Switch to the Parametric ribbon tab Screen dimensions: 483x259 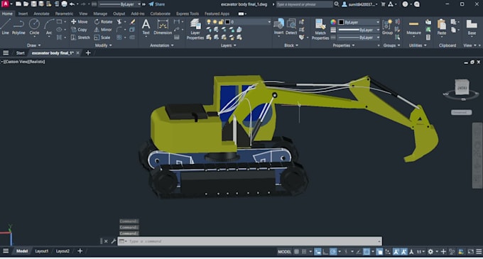click(x=64, y=13)
